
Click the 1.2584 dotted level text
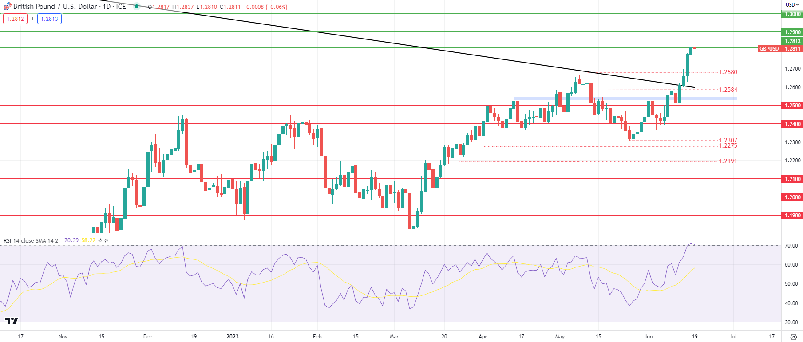(728, 90)
